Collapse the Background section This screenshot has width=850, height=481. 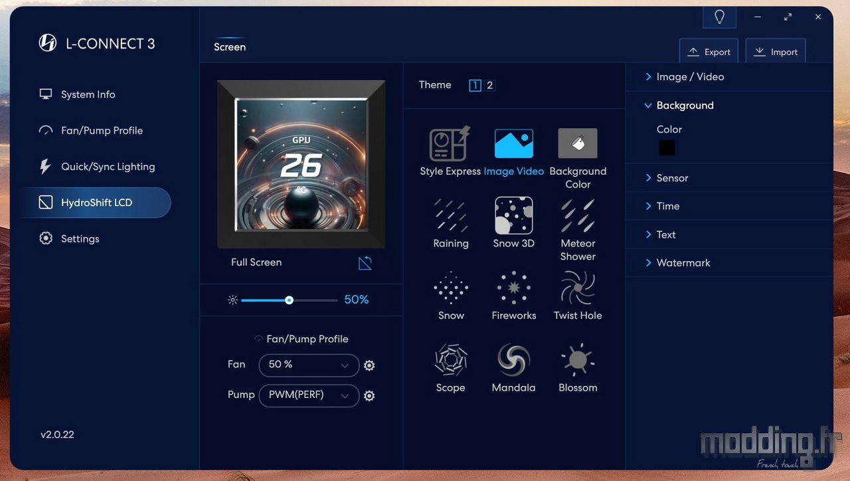coord(729,105)
